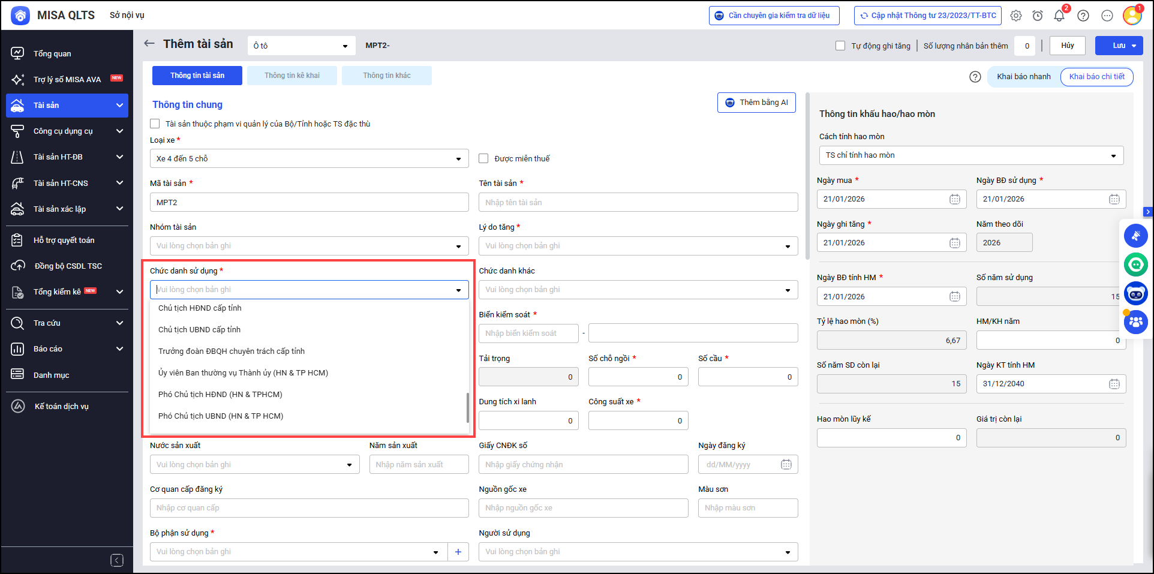Check the Được miễn thuế box
The image size is (1154, 574).
[483, 158]
